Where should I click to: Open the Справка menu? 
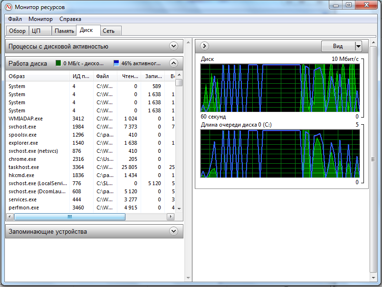tap(70, 19)
